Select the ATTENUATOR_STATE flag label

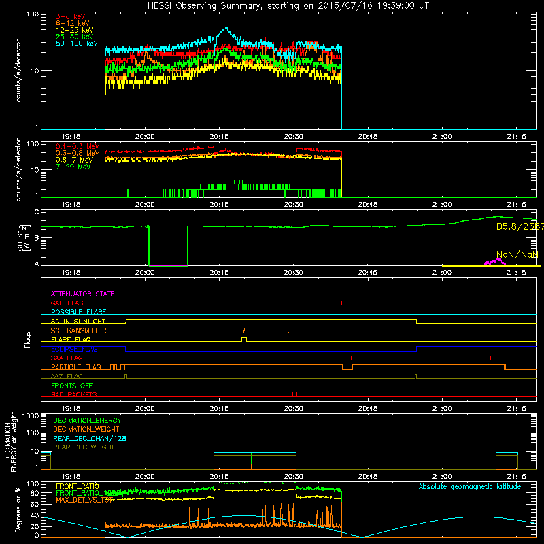(x=82, y=294)
